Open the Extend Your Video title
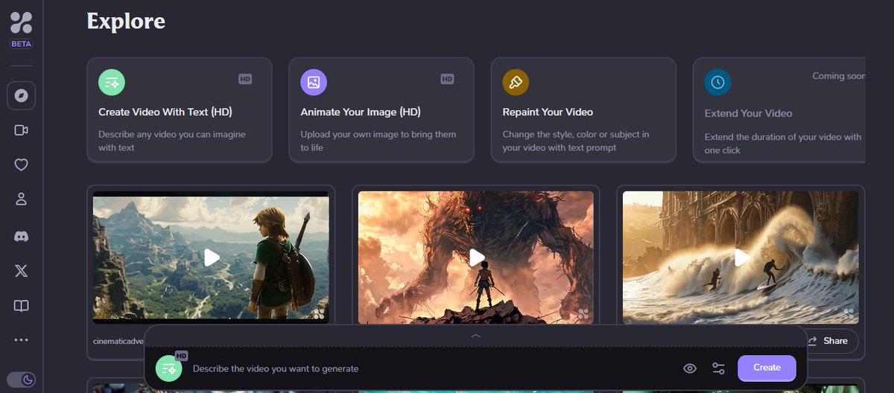 pyautogui.click(x=749, y=113)
